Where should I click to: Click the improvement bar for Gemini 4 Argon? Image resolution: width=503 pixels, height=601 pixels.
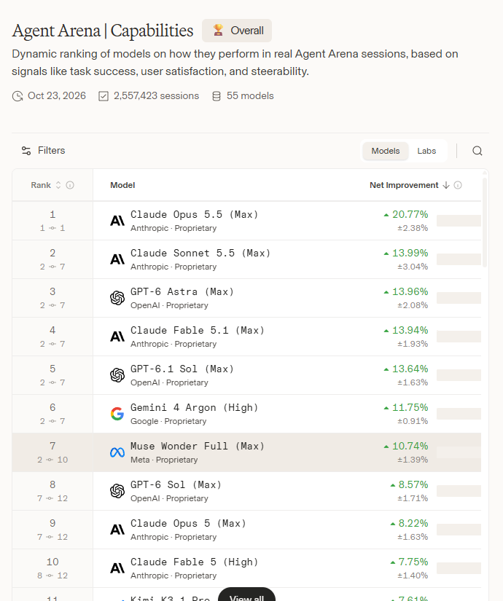(x=459, y=414)
